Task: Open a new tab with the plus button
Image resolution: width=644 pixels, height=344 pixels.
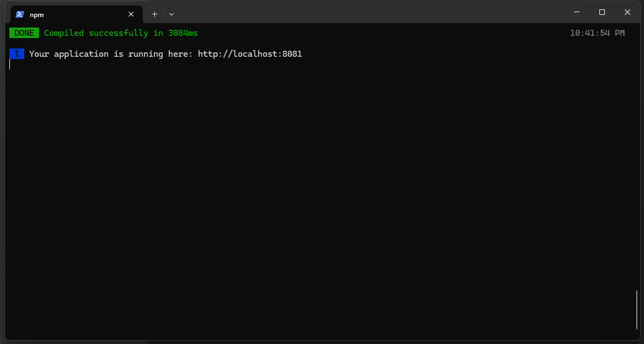Action: [154, 14]
